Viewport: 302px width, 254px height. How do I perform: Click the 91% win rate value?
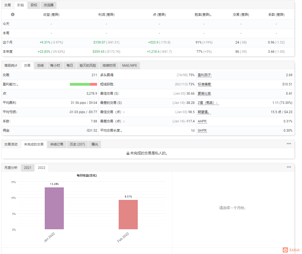[198, 42]
